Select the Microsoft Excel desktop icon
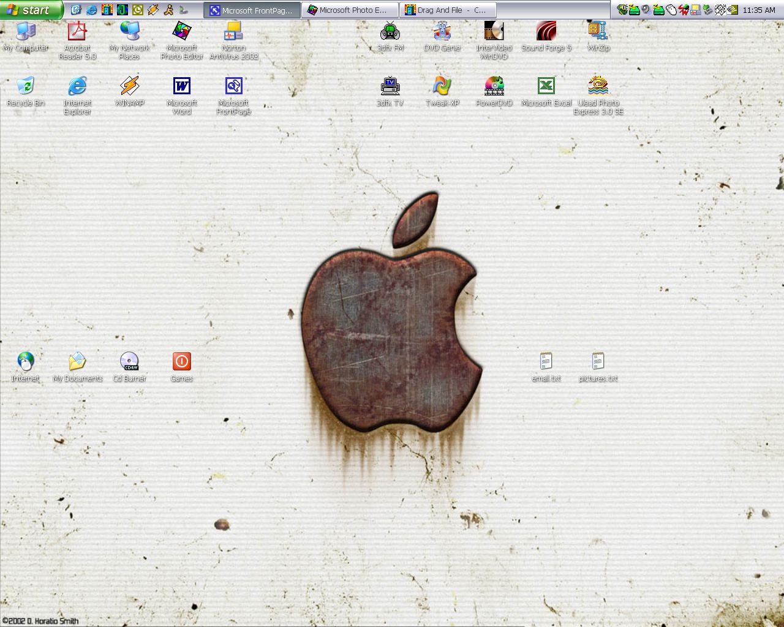This screenshot has height=627, width=784. pyautogui.click(x=546, y=92)
